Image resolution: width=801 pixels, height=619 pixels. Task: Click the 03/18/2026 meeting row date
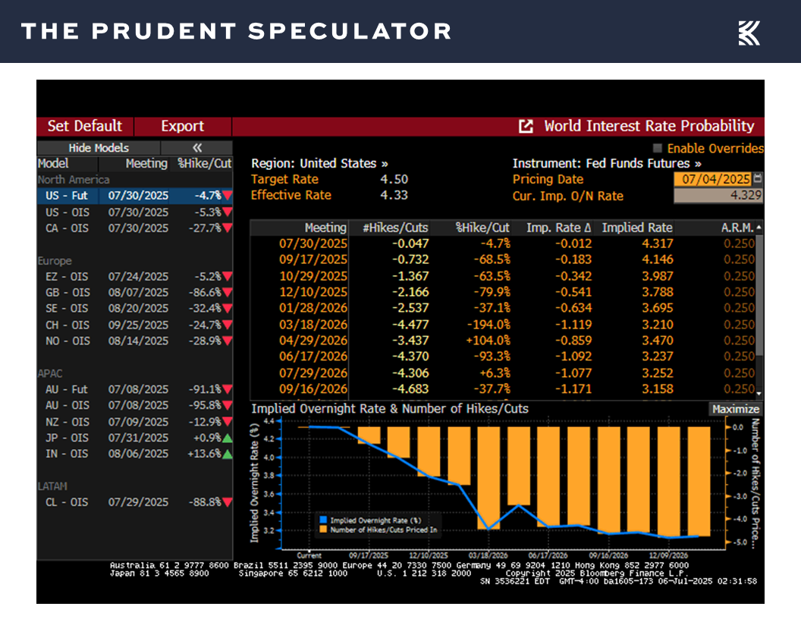[313, 325]
